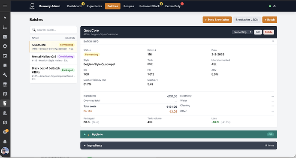Click the Hygiene 0/8 counter badge
This screenshot has height=158, width=296.
pyautogui.click(x=270, y=134)
